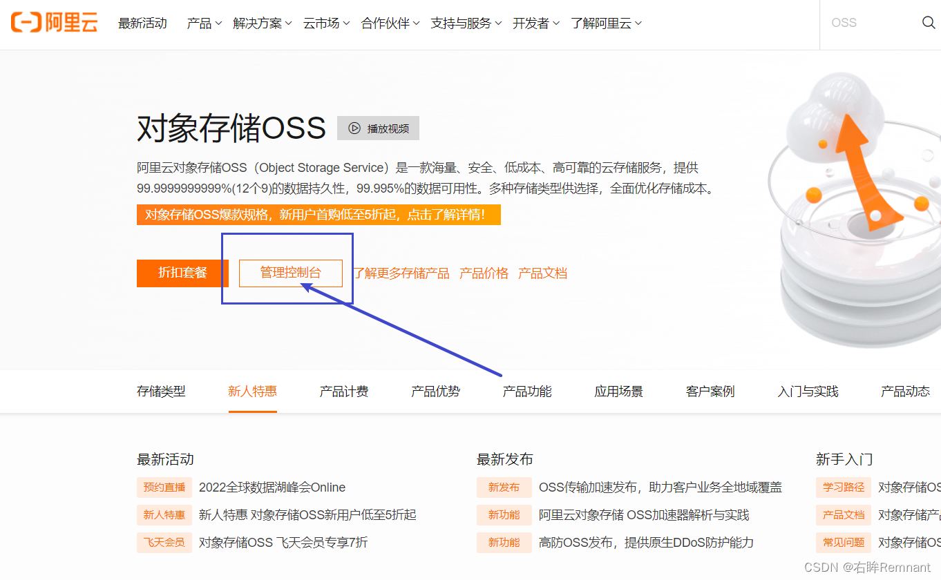Click the play icon in 播放视频

[354, 128]
